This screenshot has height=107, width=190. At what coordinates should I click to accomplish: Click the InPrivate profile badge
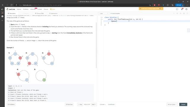[180, 5]
